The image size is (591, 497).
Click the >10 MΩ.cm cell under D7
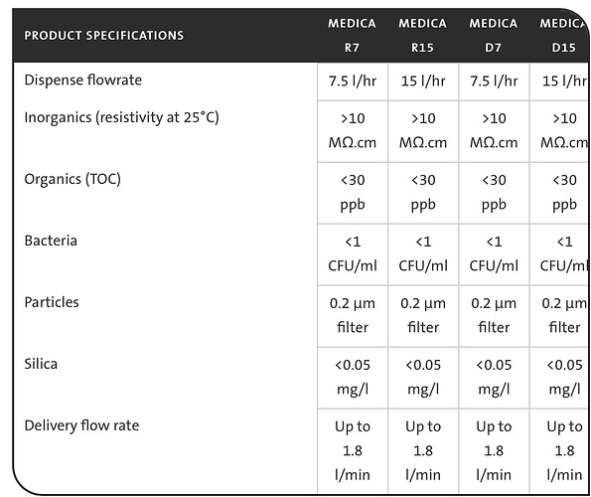click(494, 130)
